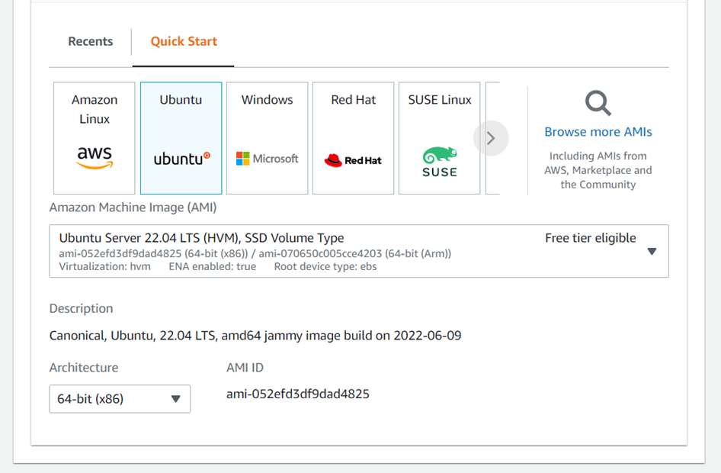
Task: Click the Amazon Machine Image (AMI) label
Action: [133, 208]
